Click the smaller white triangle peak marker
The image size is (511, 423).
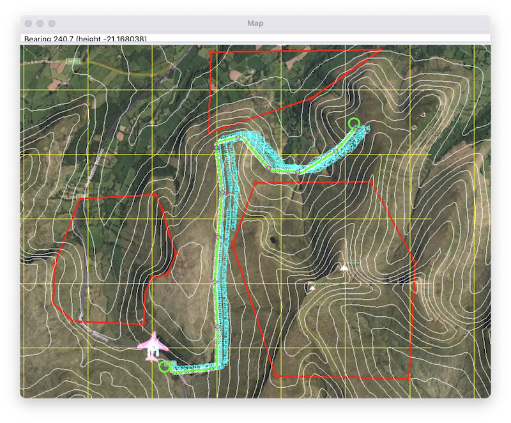[x=312, y=288]
